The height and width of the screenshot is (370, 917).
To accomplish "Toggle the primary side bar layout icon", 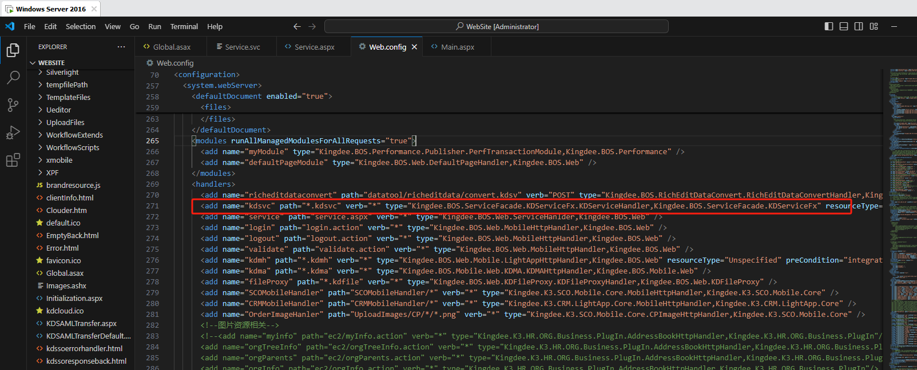I will pos(829,26).
